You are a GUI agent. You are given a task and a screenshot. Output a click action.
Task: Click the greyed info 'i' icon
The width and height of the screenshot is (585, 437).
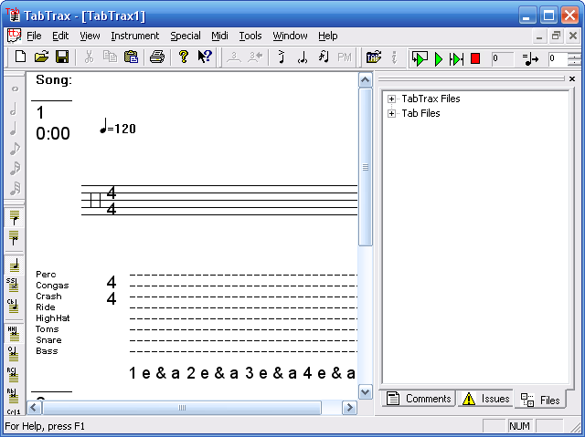click(x=394, y=57)
